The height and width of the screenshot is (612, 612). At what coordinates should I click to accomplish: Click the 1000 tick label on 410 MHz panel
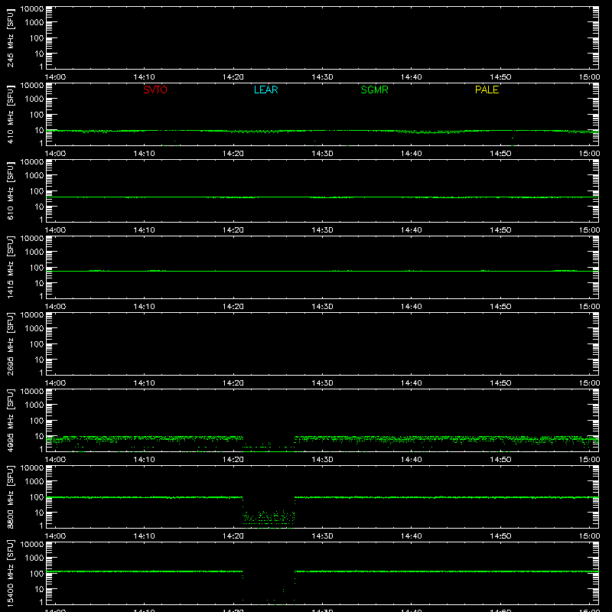click(x=34, y=99)
